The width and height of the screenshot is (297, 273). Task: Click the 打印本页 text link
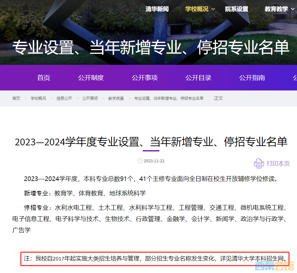point(278,163)
